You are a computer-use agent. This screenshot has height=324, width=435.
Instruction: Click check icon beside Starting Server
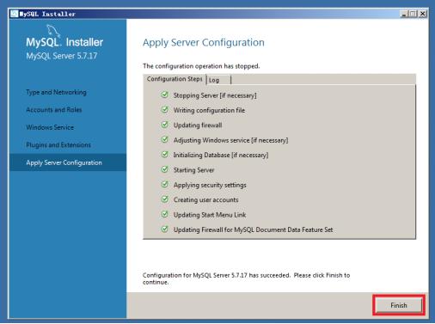pyautogui.click(x=164, y=169)
